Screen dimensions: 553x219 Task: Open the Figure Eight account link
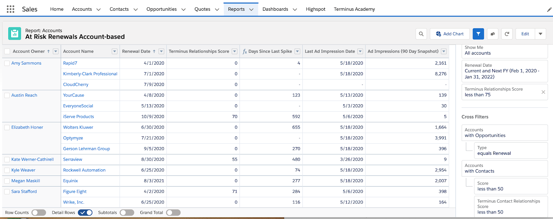pyautogui.click(x=75, y=192)
